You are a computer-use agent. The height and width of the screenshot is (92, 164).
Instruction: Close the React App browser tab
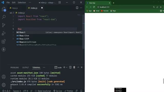click(x=109, y=3)
